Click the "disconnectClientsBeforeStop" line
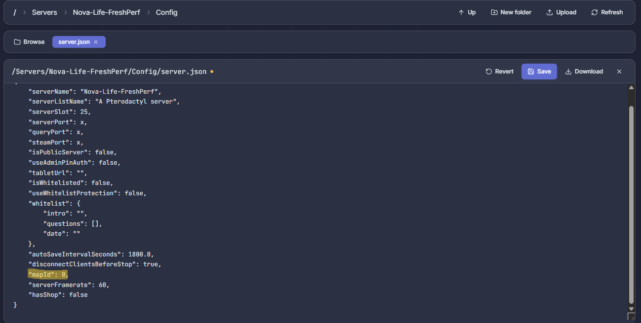This screenshot has height=323, width=641. point(95,264)
